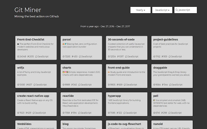This screenshot has height=129, width=207.
Task: Click language bubble icon on hyperapp card
Action: [125, 113]
